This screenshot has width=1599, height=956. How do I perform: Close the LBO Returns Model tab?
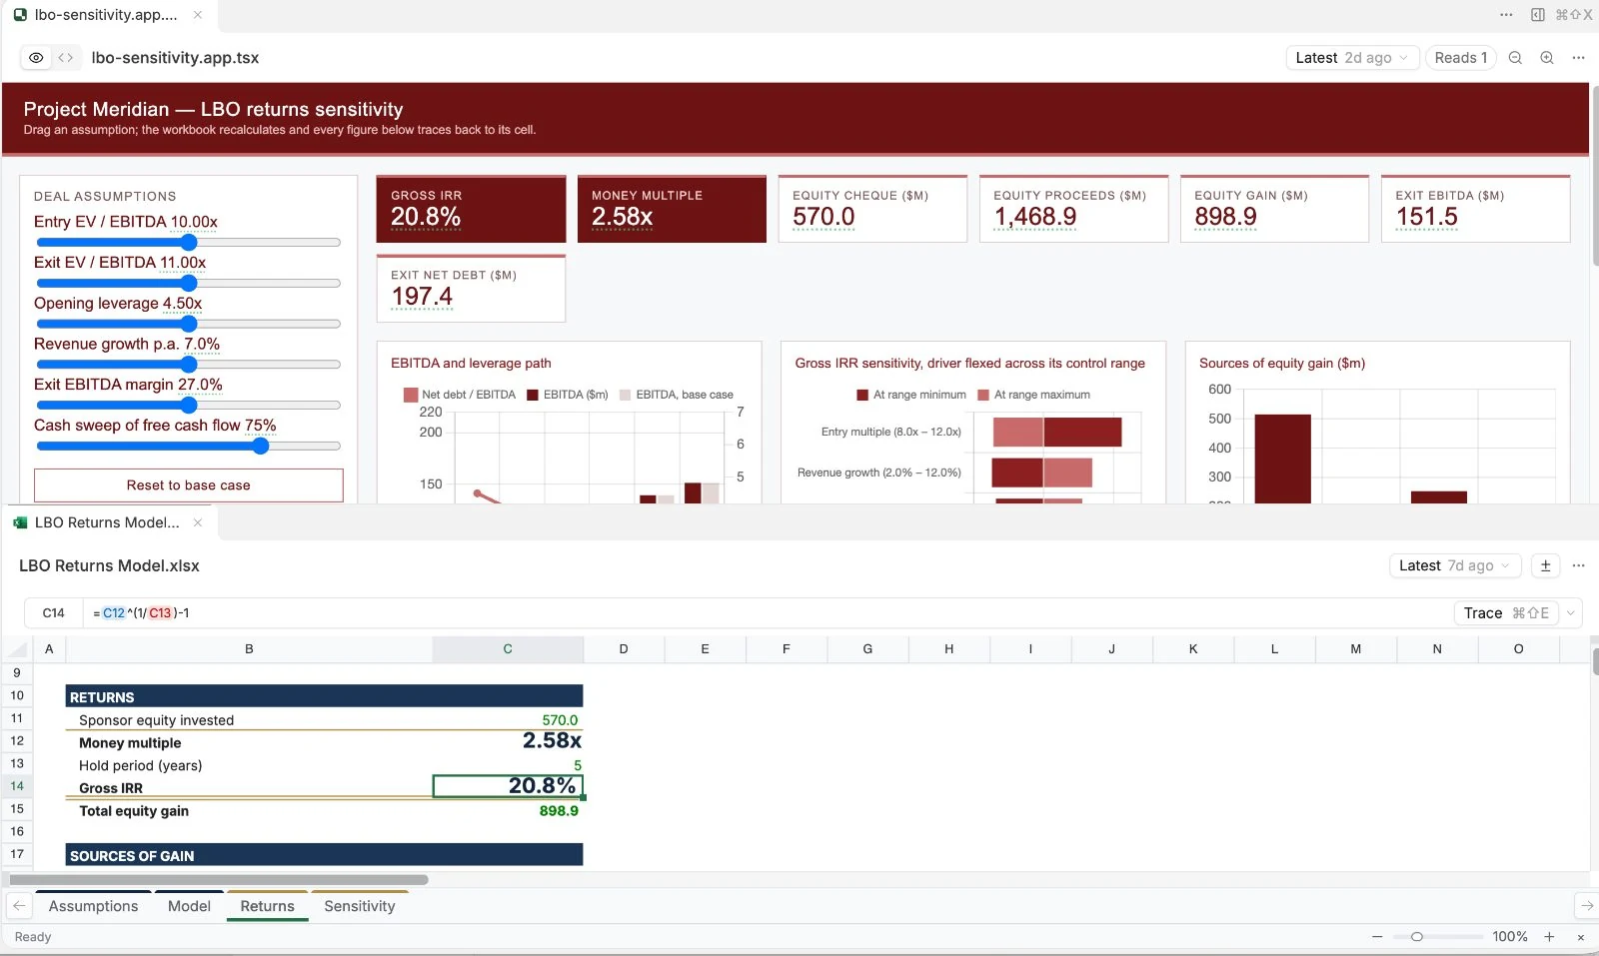tap(198, 522)
